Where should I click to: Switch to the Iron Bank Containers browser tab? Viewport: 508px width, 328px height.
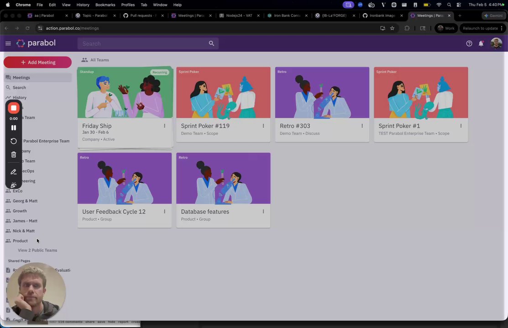coord(287,15)
